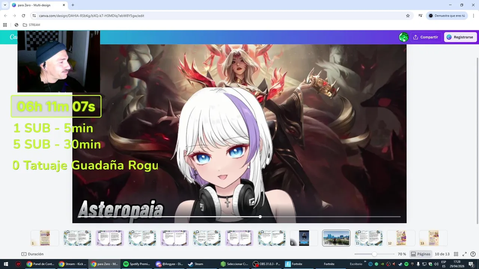The image size is (479, 269).
Task: Open the Windows notification center icon
Action: pos(472,264)
